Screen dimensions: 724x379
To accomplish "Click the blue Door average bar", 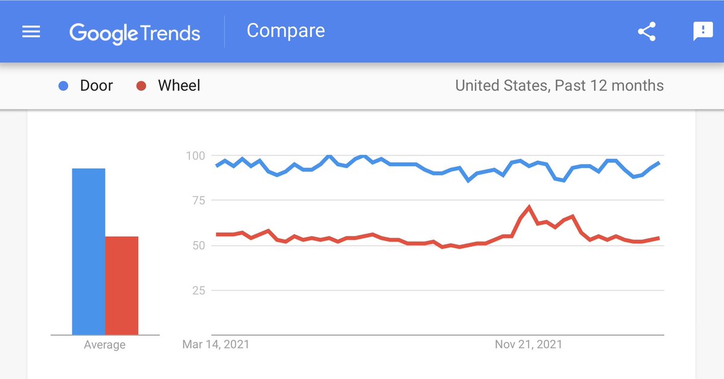I will [89, 251].
